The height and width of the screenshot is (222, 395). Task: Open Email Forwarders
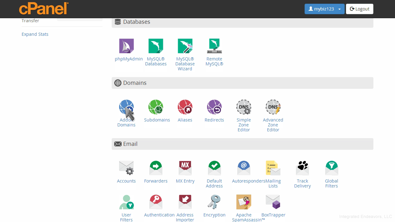156,168
